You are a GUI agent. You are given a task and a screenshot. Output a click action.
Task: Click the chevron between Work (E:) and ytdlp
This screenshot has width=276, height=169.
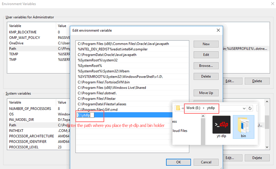(x=204, y=108)
